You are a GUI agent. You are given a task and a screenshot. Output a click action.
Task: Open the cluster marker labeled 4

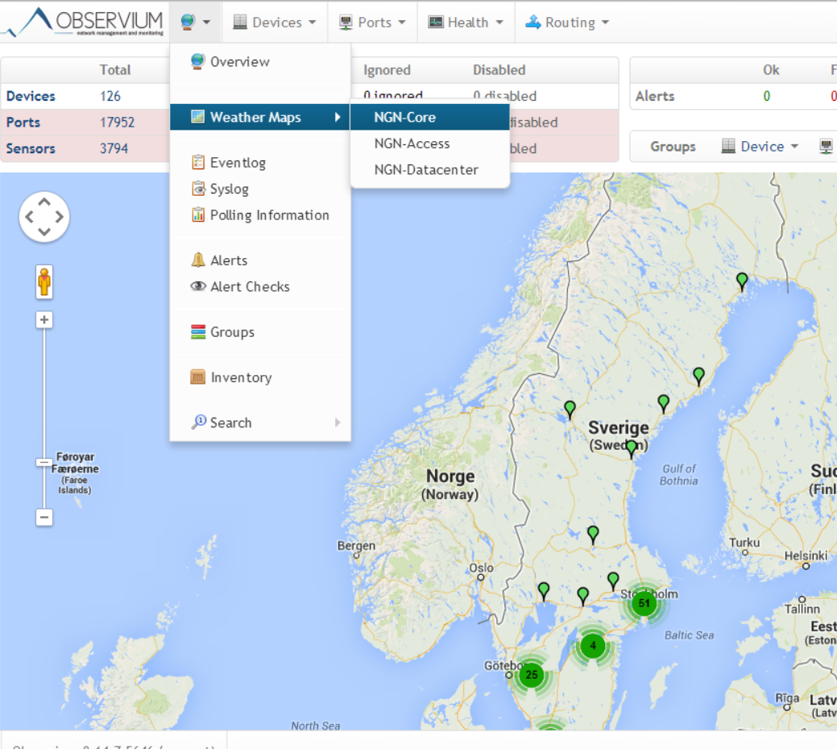(593, 646)
